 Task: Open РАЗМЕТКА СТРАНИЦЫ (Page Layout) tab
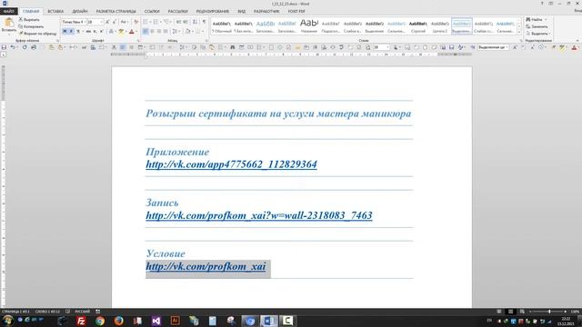[115, 11]
